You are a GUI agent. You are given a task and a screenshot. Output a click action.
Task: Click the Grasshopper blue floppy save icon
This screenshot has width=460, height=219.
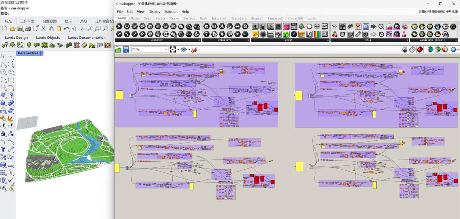pyautogui.click(x=126, y=50)
